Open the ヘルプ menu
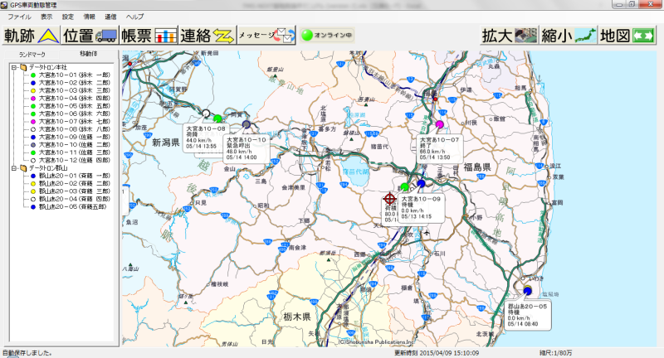 point(134,17)
